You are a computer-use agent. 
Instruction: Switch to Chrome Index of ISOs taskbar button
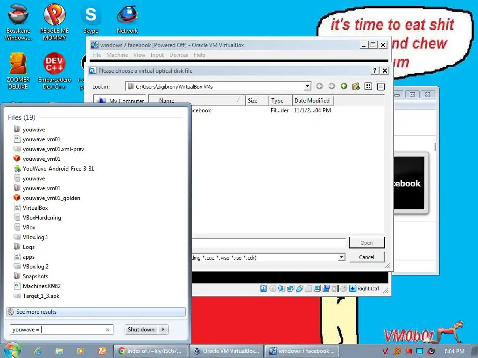151,351
